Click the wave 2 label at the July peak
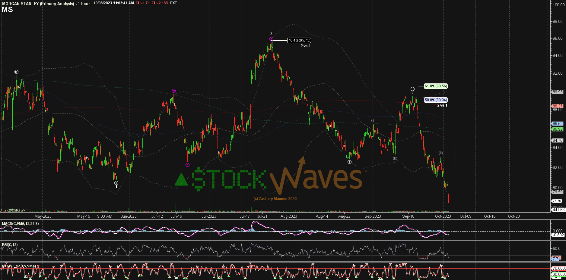The width and height of the screenshot is (566, 280). (271, 34)
